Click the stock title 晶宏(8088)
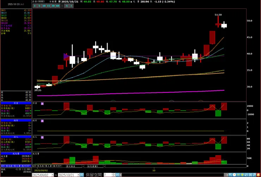The width and height of the screenshot is (261, 177). pyautogui.click(x=38, y=1)
